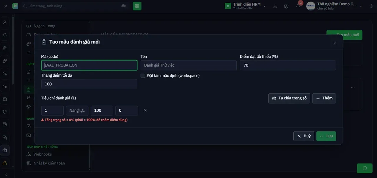
Task: Cancel the dialog with 'Huỷ'
Action: [x=304, y=136]
